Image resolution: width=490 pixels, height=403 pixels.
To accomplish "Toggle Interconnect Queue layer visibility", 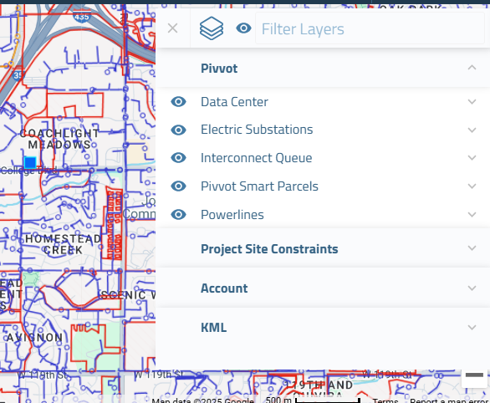I will [178, 158].
